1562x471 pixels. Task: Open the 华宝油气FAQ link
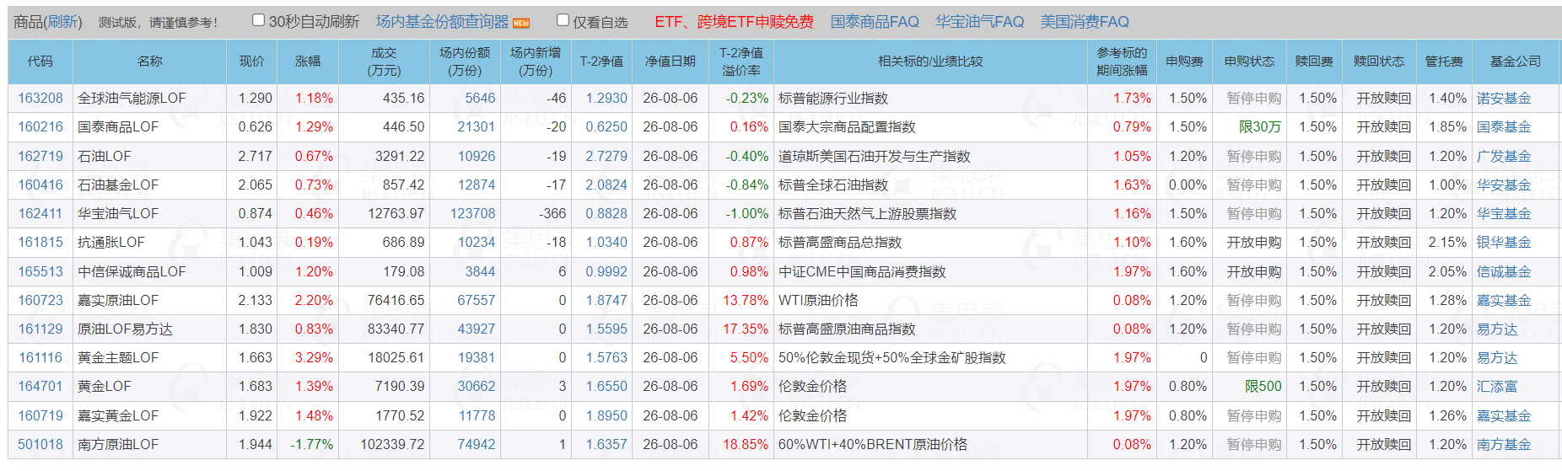click(979, 22)
